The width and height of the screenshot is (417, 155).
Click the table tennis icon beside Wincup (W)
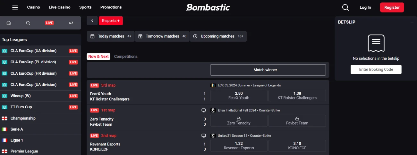[x=4, y=96]
